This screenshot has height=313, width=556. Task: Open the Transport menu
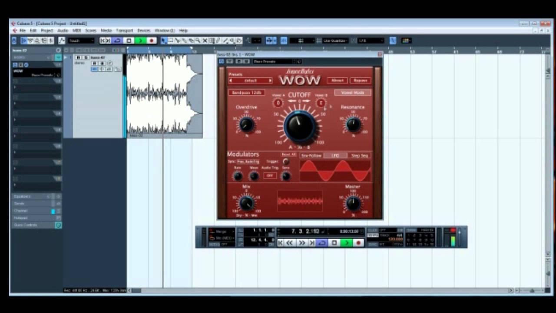pos(124,30)
